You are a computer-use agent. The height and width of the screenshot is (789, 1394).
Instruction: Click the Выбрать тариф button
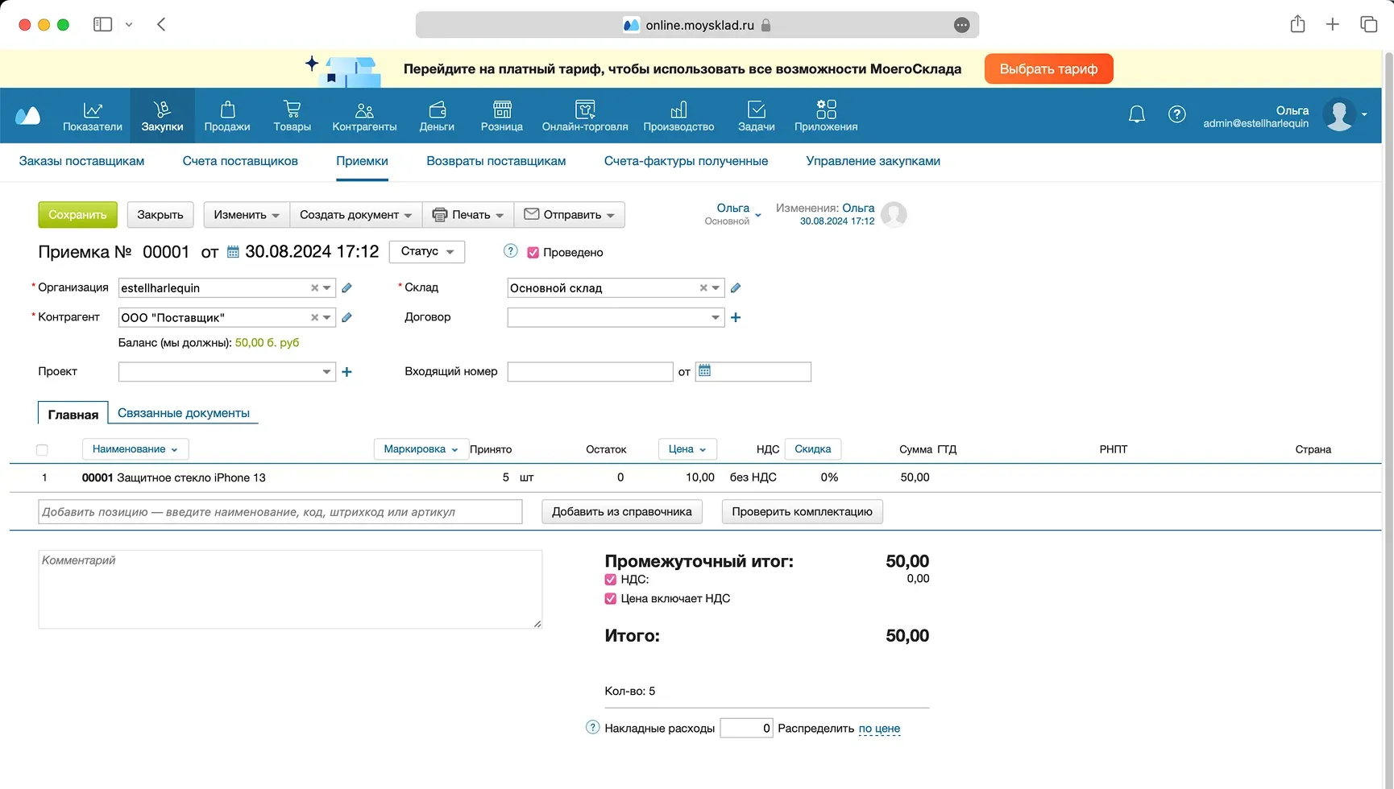[1048, 68]
